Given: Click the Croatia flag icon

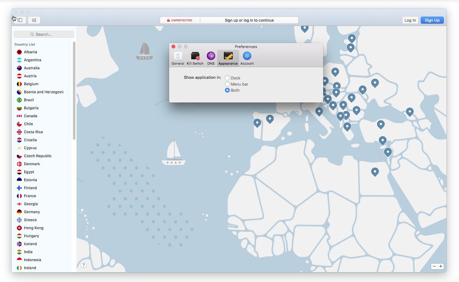Looking at the screenshot, I should 19,140.
